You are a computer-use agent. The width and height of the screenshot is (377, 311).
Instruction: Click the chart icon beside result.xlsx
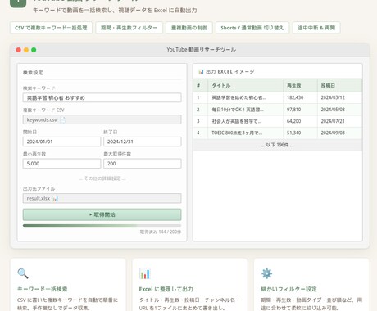56,199
